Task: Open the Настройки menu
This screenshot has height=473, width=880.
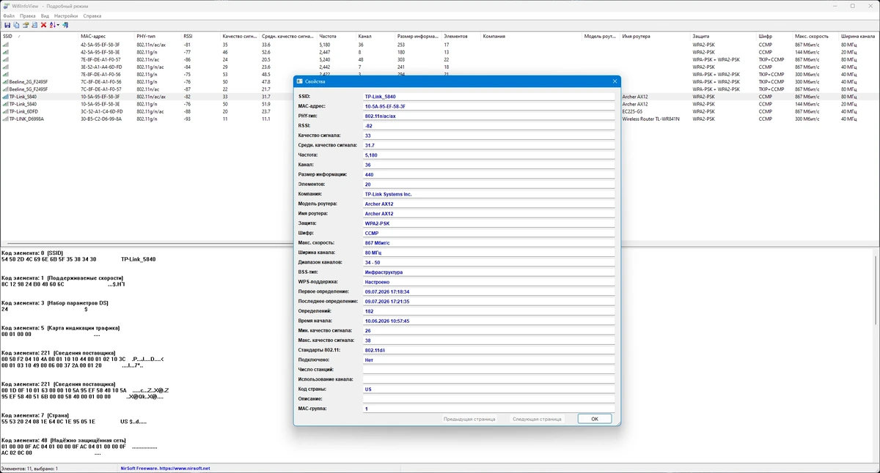Action: click(66, 15)
